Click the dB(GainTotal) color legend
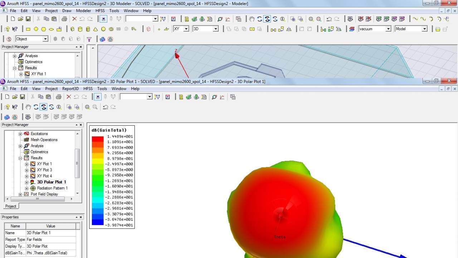The height and width of the screenshot is (258, 458). coord(112,177)
